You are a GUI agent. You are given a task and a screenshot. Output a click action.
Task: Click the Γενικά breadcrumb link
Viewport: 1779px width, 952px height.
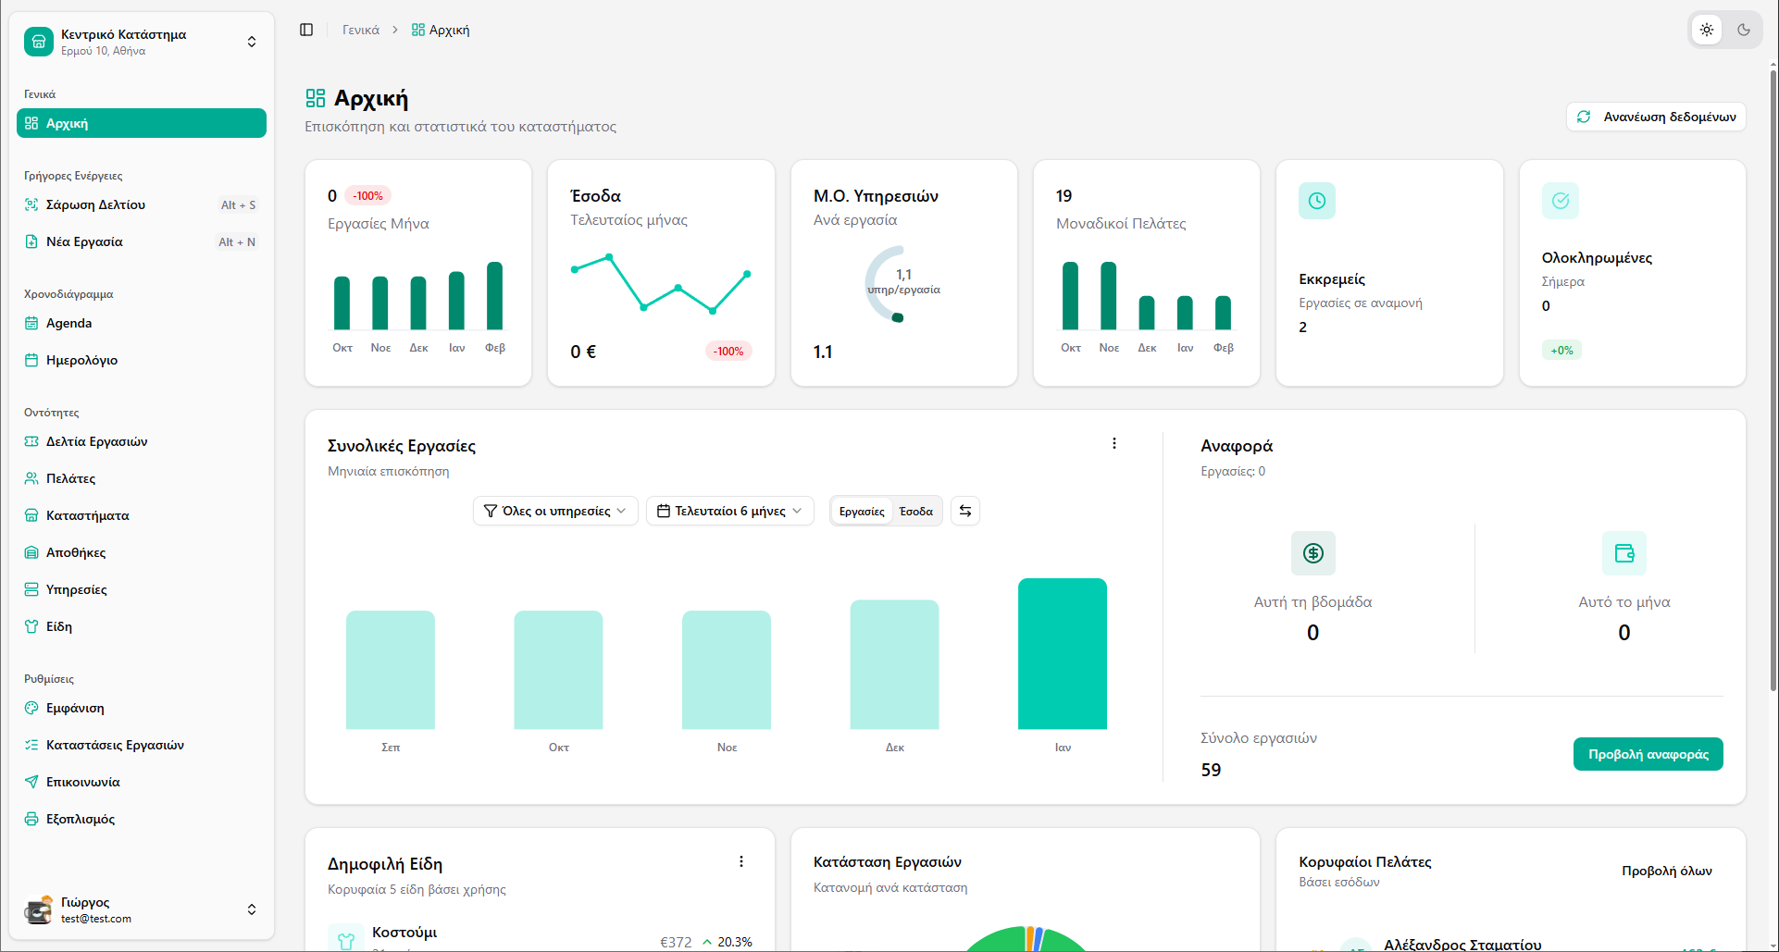[x=361, y=30]
